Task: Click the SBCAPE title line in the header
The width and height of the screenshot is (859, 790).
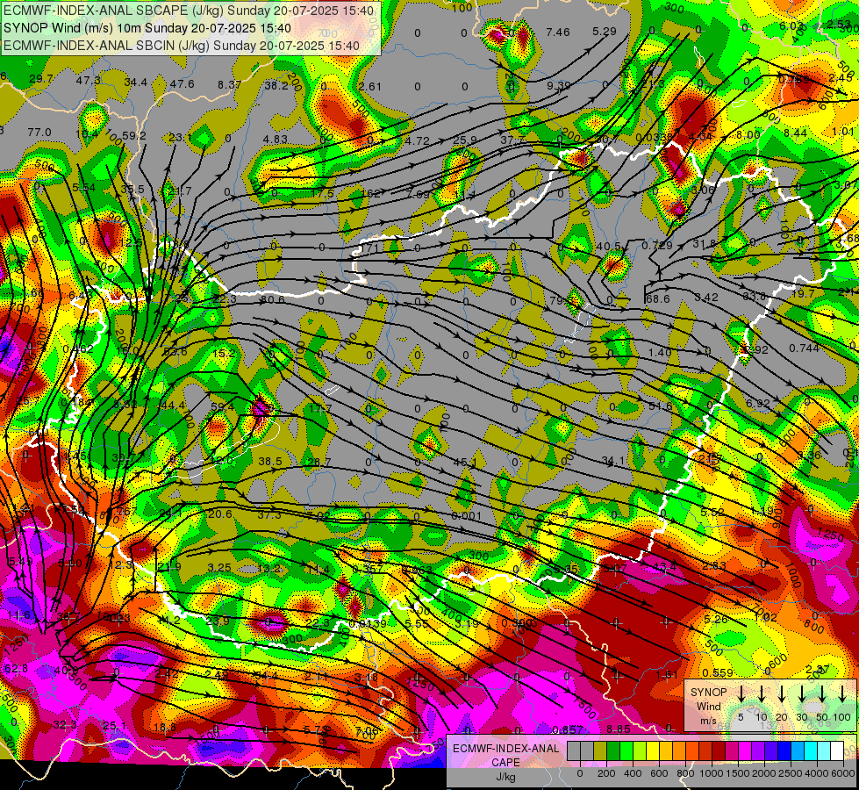Action: point(189,11)
